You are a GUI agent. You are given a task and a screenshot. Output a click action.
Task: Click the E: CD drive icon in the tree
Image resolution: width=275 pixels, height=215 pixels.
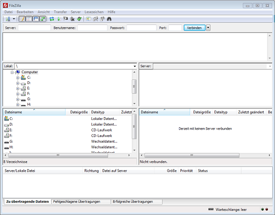coord(23,88)
